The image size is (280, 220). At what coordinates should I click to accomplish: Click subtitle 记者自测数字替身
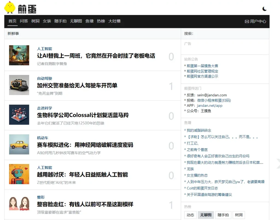[x=52, y=64]
